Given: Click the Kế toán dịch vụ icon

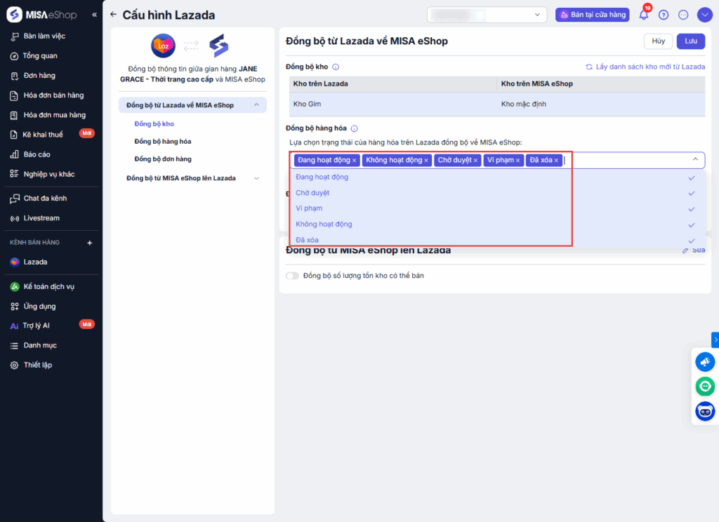Looking at the screenshot, I should tap(15, 286).
